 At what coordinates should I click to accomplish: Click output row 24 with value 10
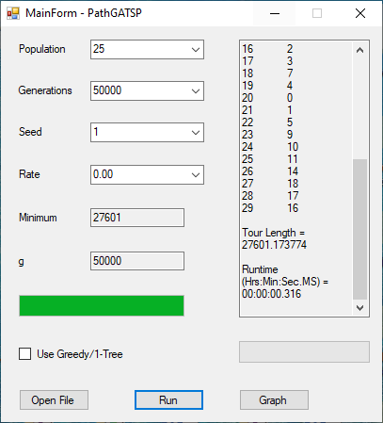point(270,147)
